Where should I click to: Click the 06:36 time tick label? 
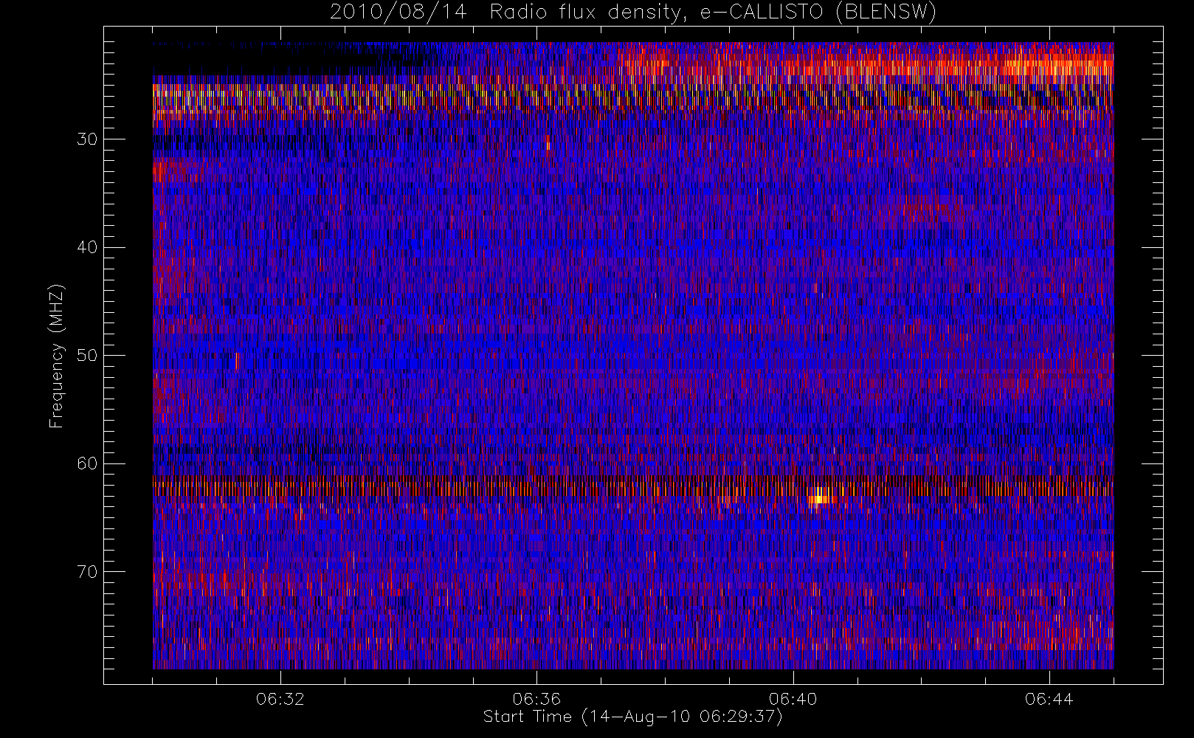[536, 699]
